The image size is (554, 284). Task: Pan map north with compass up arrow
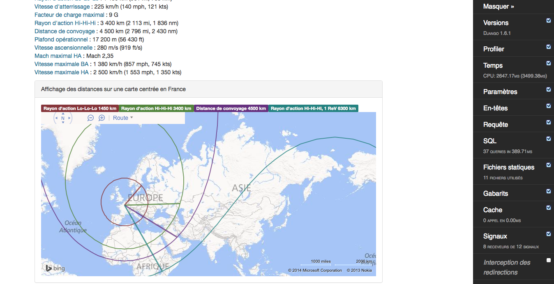(x=63, y=113)
